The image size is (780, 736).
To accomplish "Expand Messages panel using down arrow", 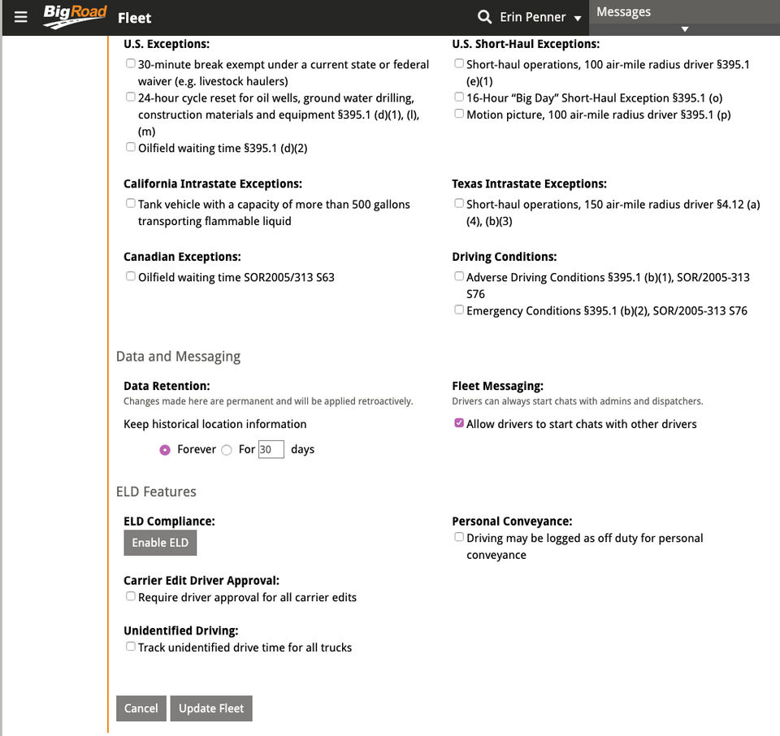I will click(x=684, y=29).
